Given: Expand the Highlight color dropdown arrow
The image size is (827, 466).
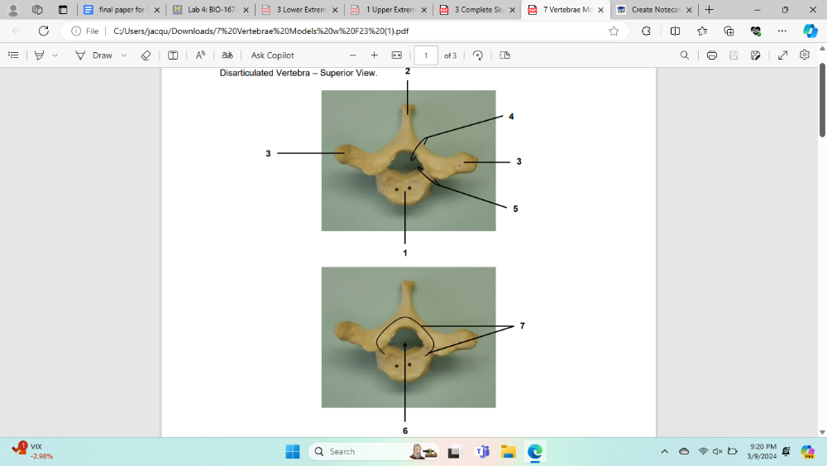Looking at the screenshot, I should tap(55, 55).
